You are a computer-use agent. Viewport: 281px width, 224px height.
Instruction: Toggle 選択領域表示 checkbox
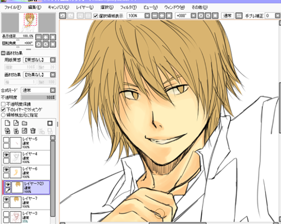96,16
